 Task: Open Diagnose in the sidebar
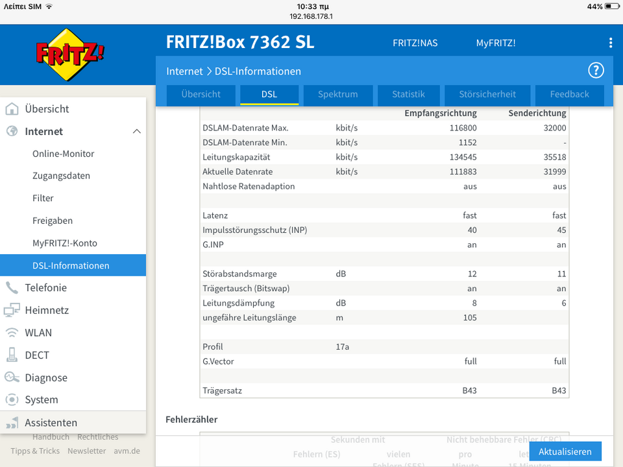(73, 377)
